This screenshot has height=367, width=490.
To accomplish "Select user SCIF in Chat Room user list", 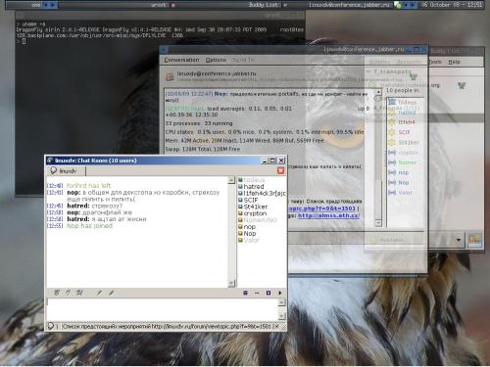I will [251, 200].
